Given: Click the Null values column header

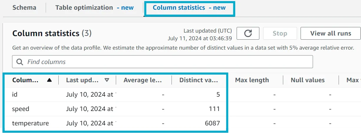Looking at the screenshot, I should pyautogui.click(x=308, y=80).
